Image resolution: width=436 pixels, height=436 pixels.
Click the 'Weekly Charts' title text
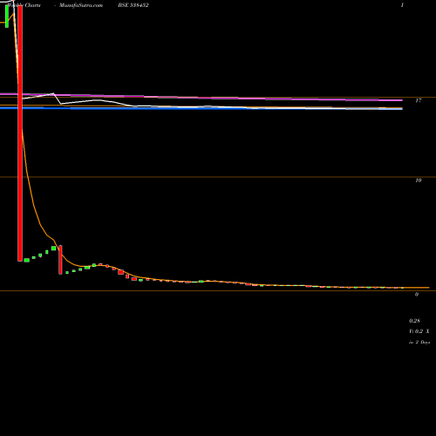(x=24, y=5)
